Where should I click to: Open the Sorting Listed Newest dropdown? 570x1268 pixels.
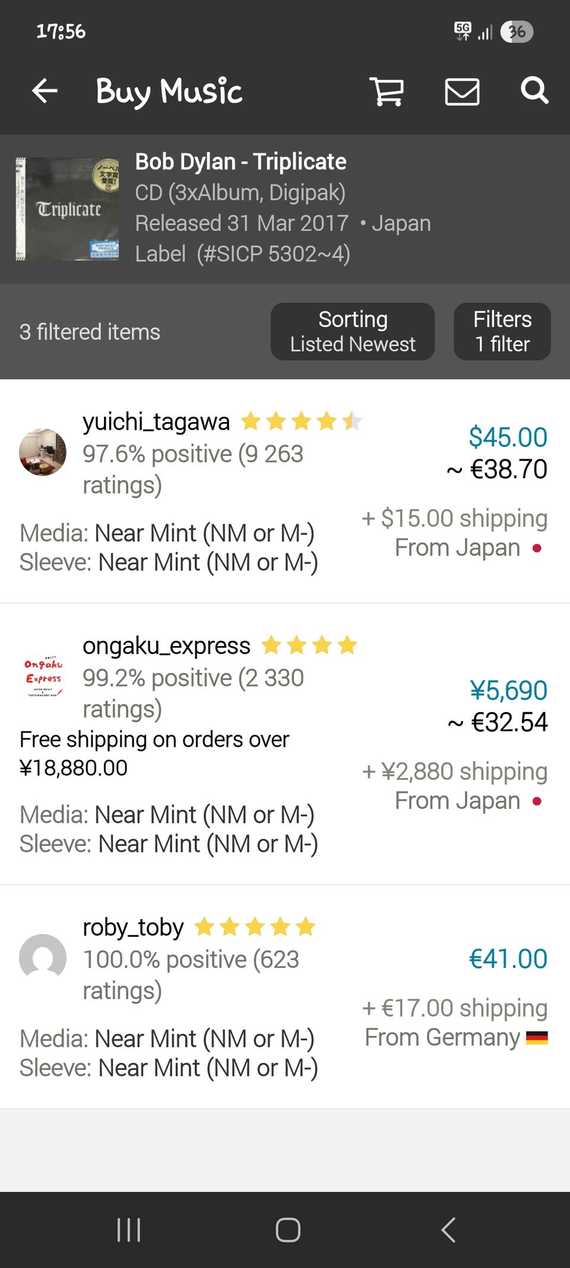click(353, 332)
